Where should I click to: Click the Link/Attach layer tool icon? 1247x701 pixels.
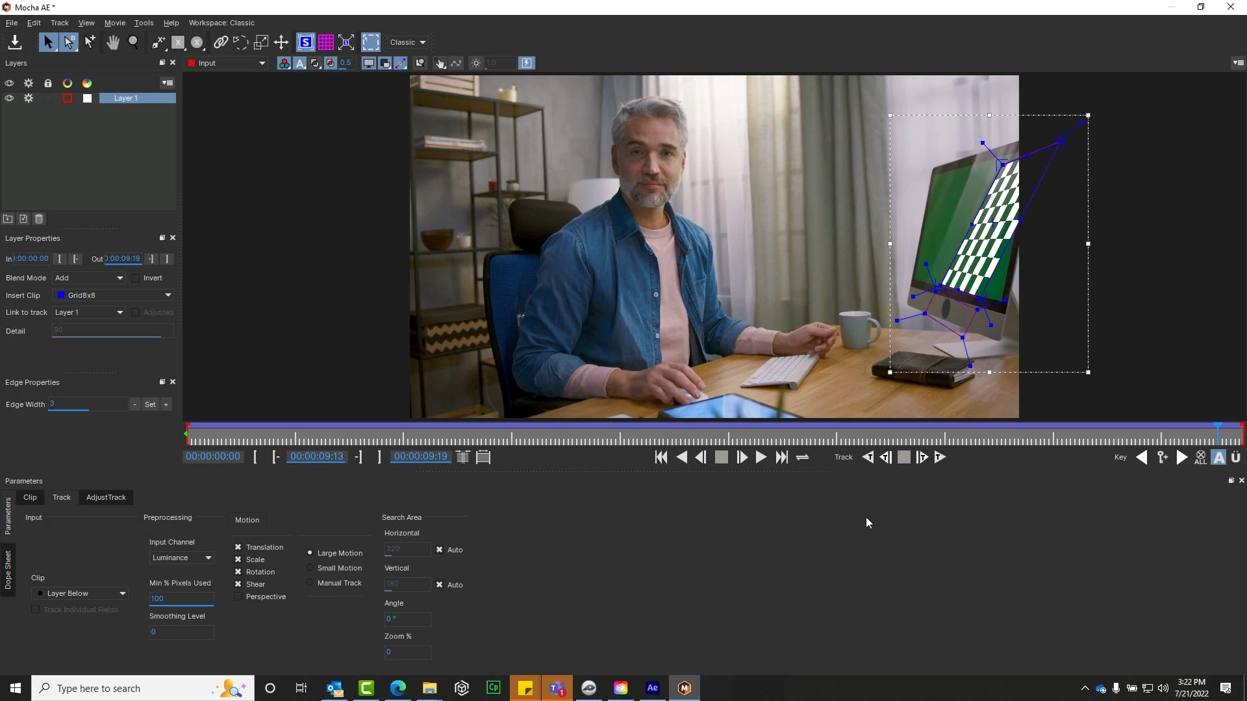point(220,43)
